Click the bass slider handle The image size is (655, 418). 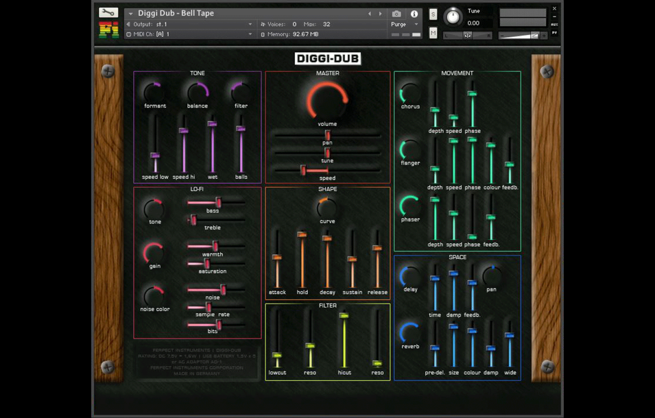pos(218,202)
